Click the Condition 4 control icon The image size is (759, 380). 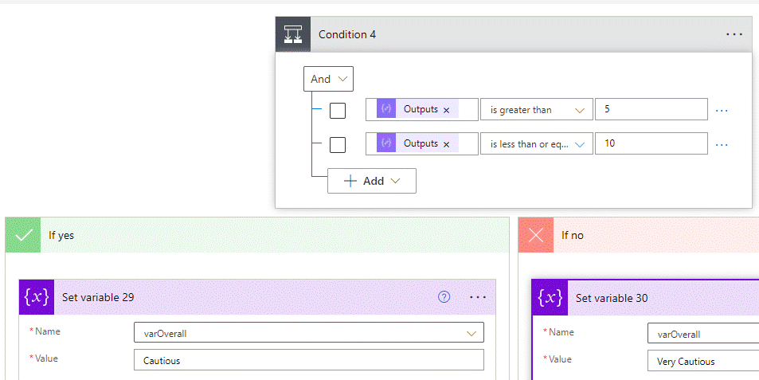(x=293, y=34)
